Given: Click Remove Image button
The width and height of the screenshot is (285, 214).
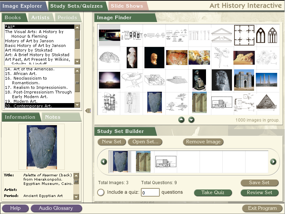Looking at the screenshot, I should (203, 142).
